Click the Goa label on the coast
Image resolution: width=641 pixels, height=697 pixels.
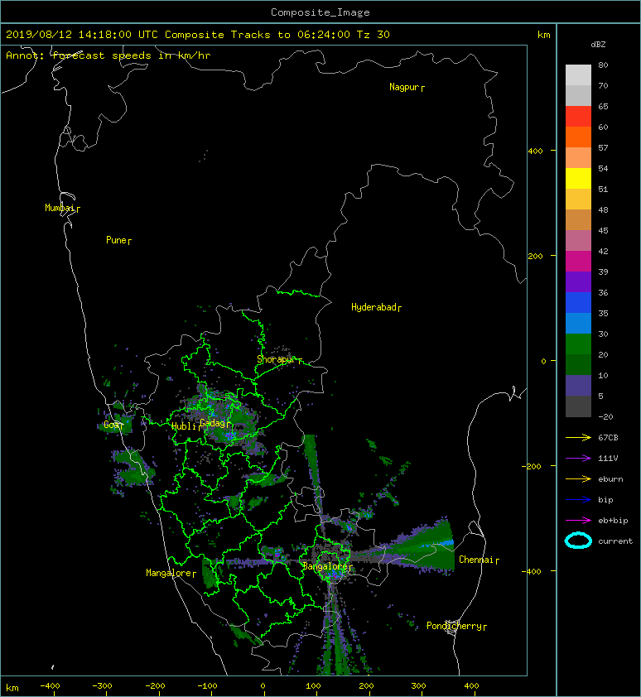pyautogui.click(x=112, y=425)
